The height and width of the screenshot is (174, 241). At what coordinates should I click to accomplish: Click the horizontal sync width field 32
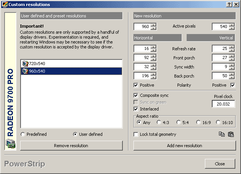tap(142, 67)
